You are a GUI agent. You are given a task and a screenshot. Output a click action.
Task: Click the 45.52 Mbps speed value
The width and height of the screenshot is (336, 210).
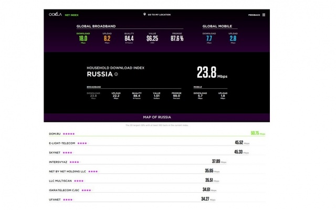pos(242,143)
